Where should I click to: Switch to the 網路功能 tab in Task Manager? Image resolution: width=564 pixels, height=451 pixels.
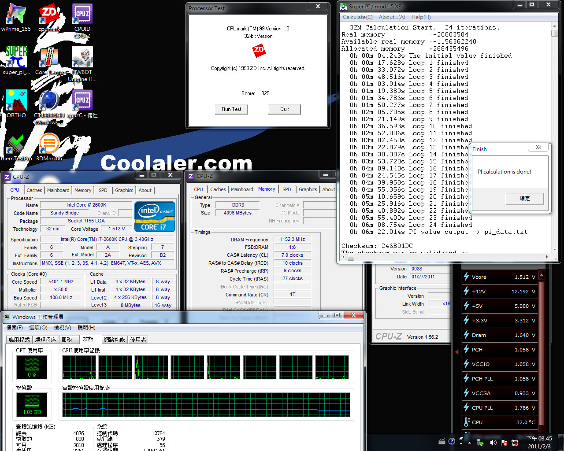pyautogui.click(x=115, y=340)
